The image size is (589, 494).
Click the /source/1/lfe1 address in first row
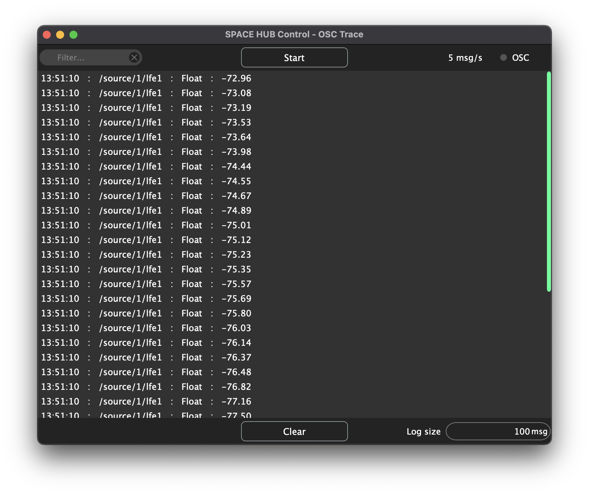(x=131, y=78)
